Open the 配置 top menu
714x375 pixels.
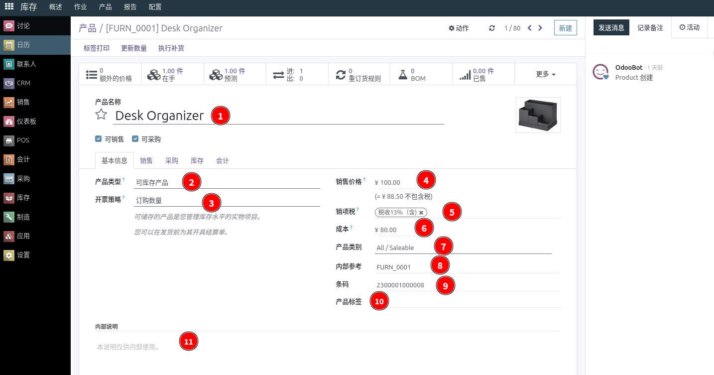[155, 7]
